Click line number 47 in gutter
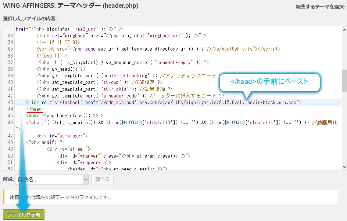Viewport: 347px width, 221px height. (10, 136)
